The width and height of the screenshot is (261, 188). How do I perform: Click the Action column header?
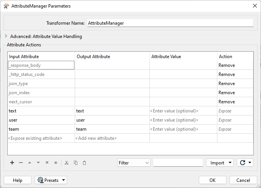[235, 57]
